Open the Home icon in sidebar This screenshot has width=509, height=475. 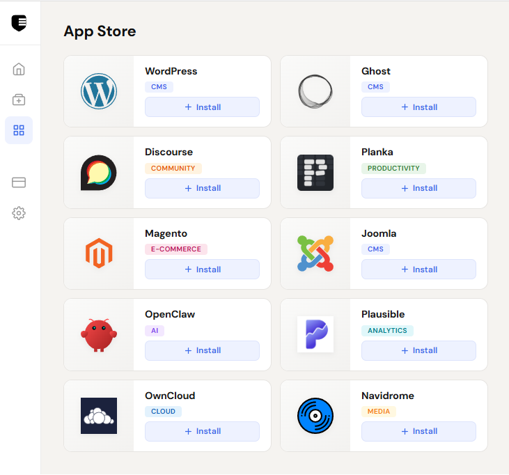[19, 69]
